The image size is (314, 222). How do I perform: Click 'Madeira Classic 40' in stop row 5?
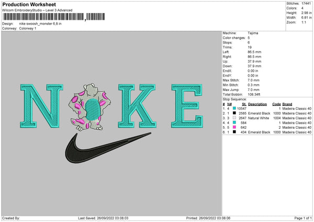[297, 127]
